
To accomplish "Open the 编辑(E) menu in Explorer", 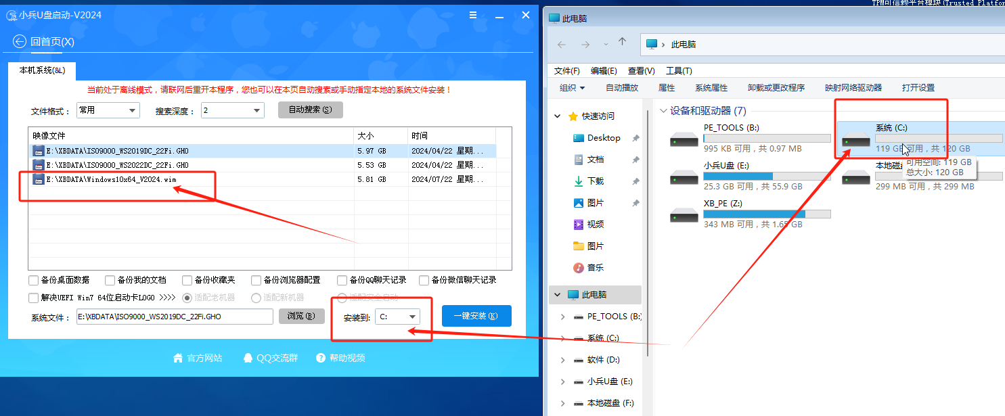I will click(604, 71).
